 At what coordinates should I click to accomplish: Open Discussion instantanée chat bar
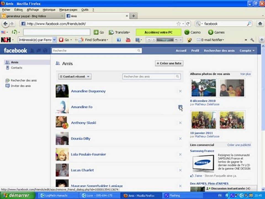click(231, 188)
